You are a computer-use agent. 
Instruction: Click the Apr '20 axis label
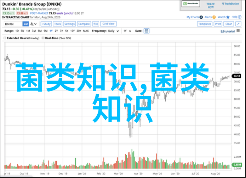(x=138, y=173)
